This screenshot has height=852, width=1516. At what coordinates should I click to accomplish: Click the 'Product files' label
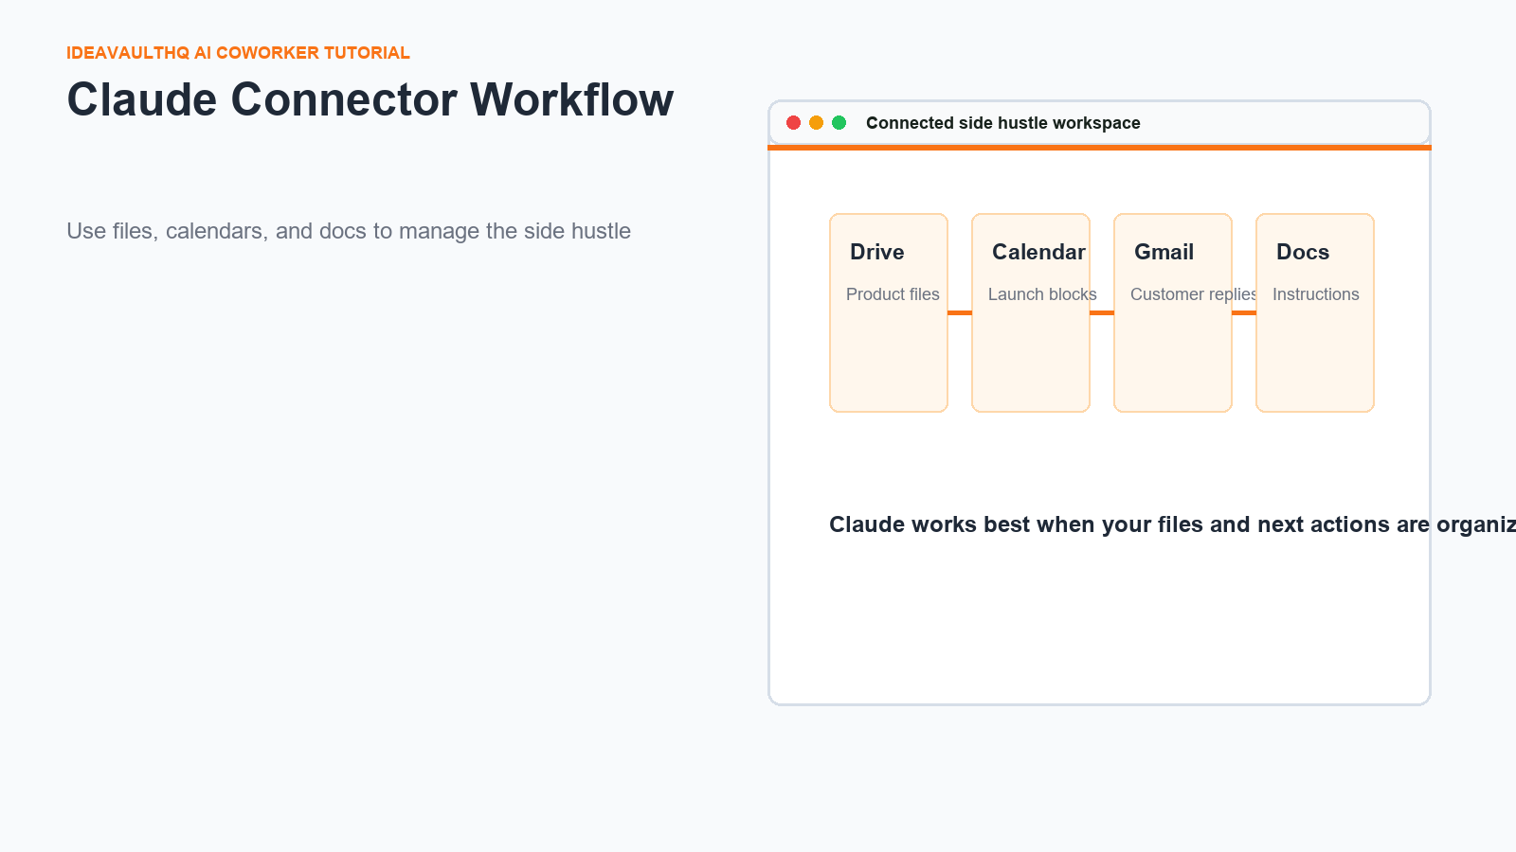pos(893,294)
